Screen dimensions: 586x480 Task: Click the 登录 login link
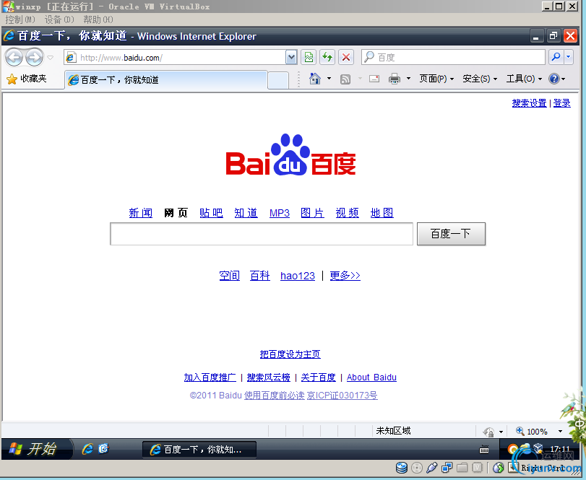(561, 103)
